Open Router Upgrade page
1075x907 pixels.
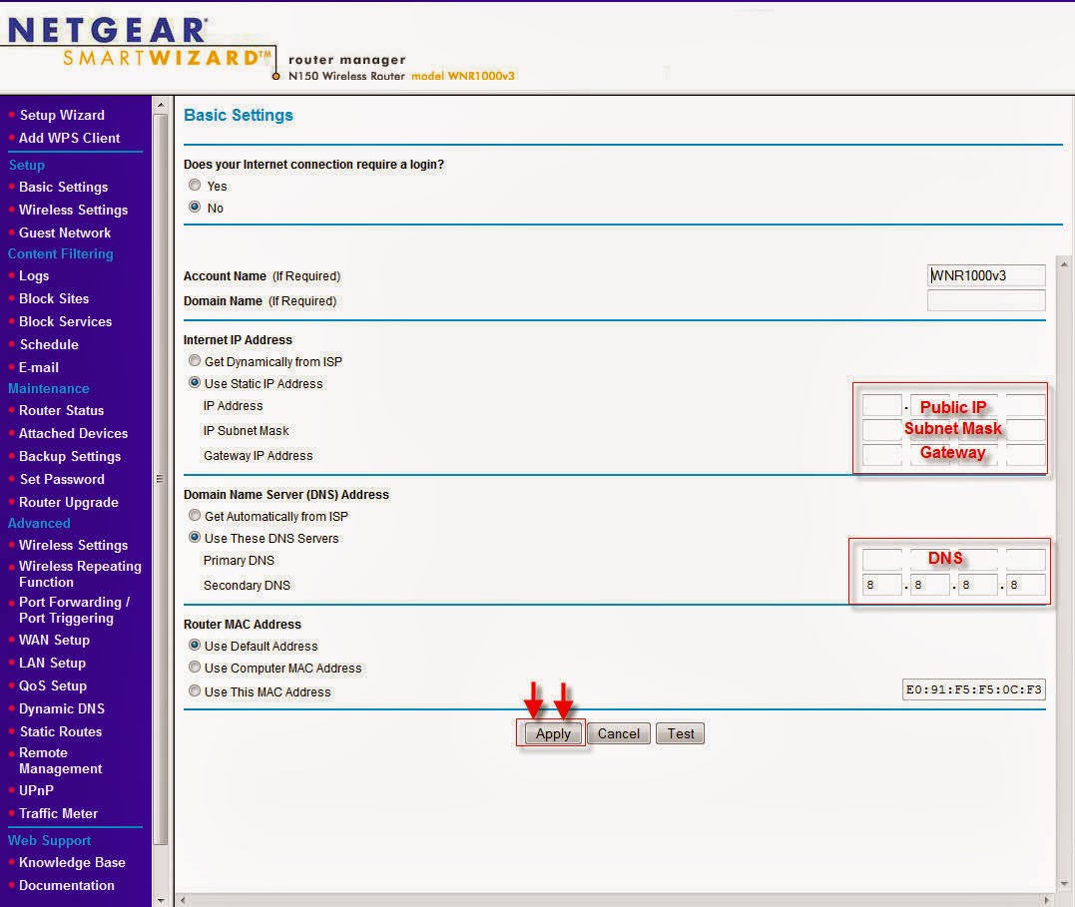click(69, 503)
